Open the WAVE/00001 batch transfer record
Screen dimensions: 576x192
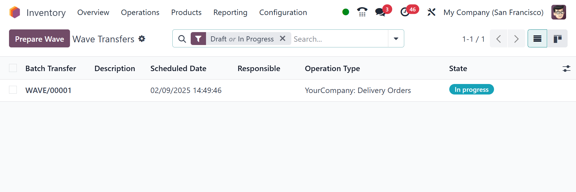pyautogui.click(x=48, y=90)
